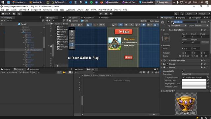211x119 pixels.
Task: Expand the Canvas Renderer component
Action: 162,60
